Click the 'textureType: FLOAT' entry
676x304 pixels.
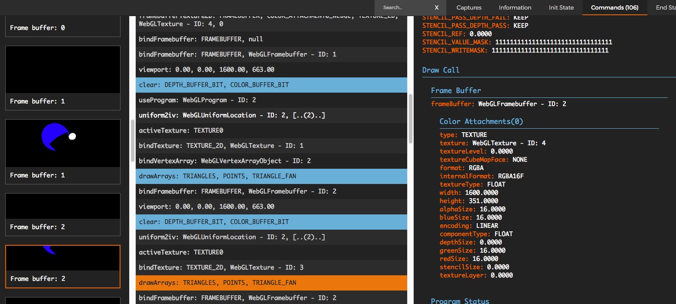click(x=472, y=184)
